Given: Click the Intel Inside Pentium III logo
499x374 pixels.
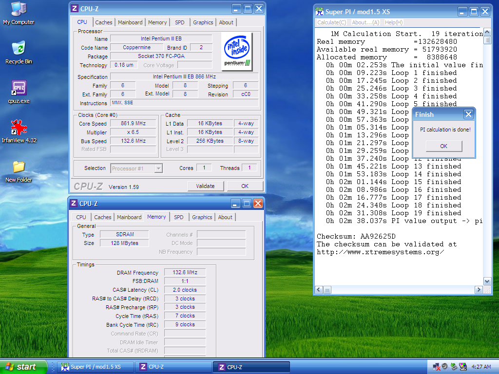Looking at the screenshot, I should (237, 51).
